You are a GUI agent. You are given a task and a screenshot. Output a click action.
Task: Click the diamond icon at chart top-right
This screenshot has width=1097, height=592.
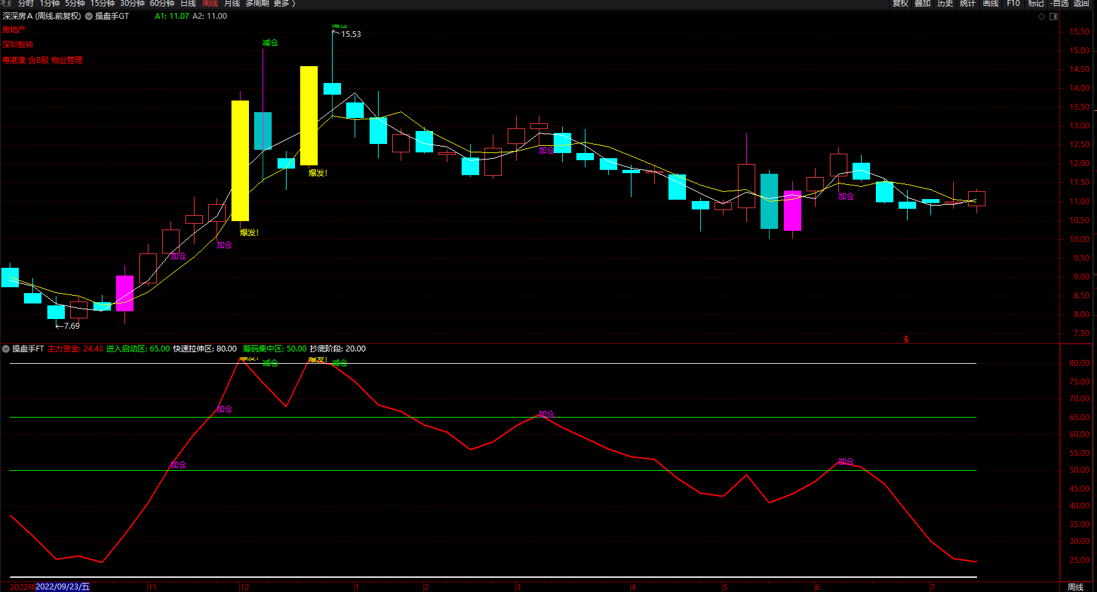[1041, 16]
